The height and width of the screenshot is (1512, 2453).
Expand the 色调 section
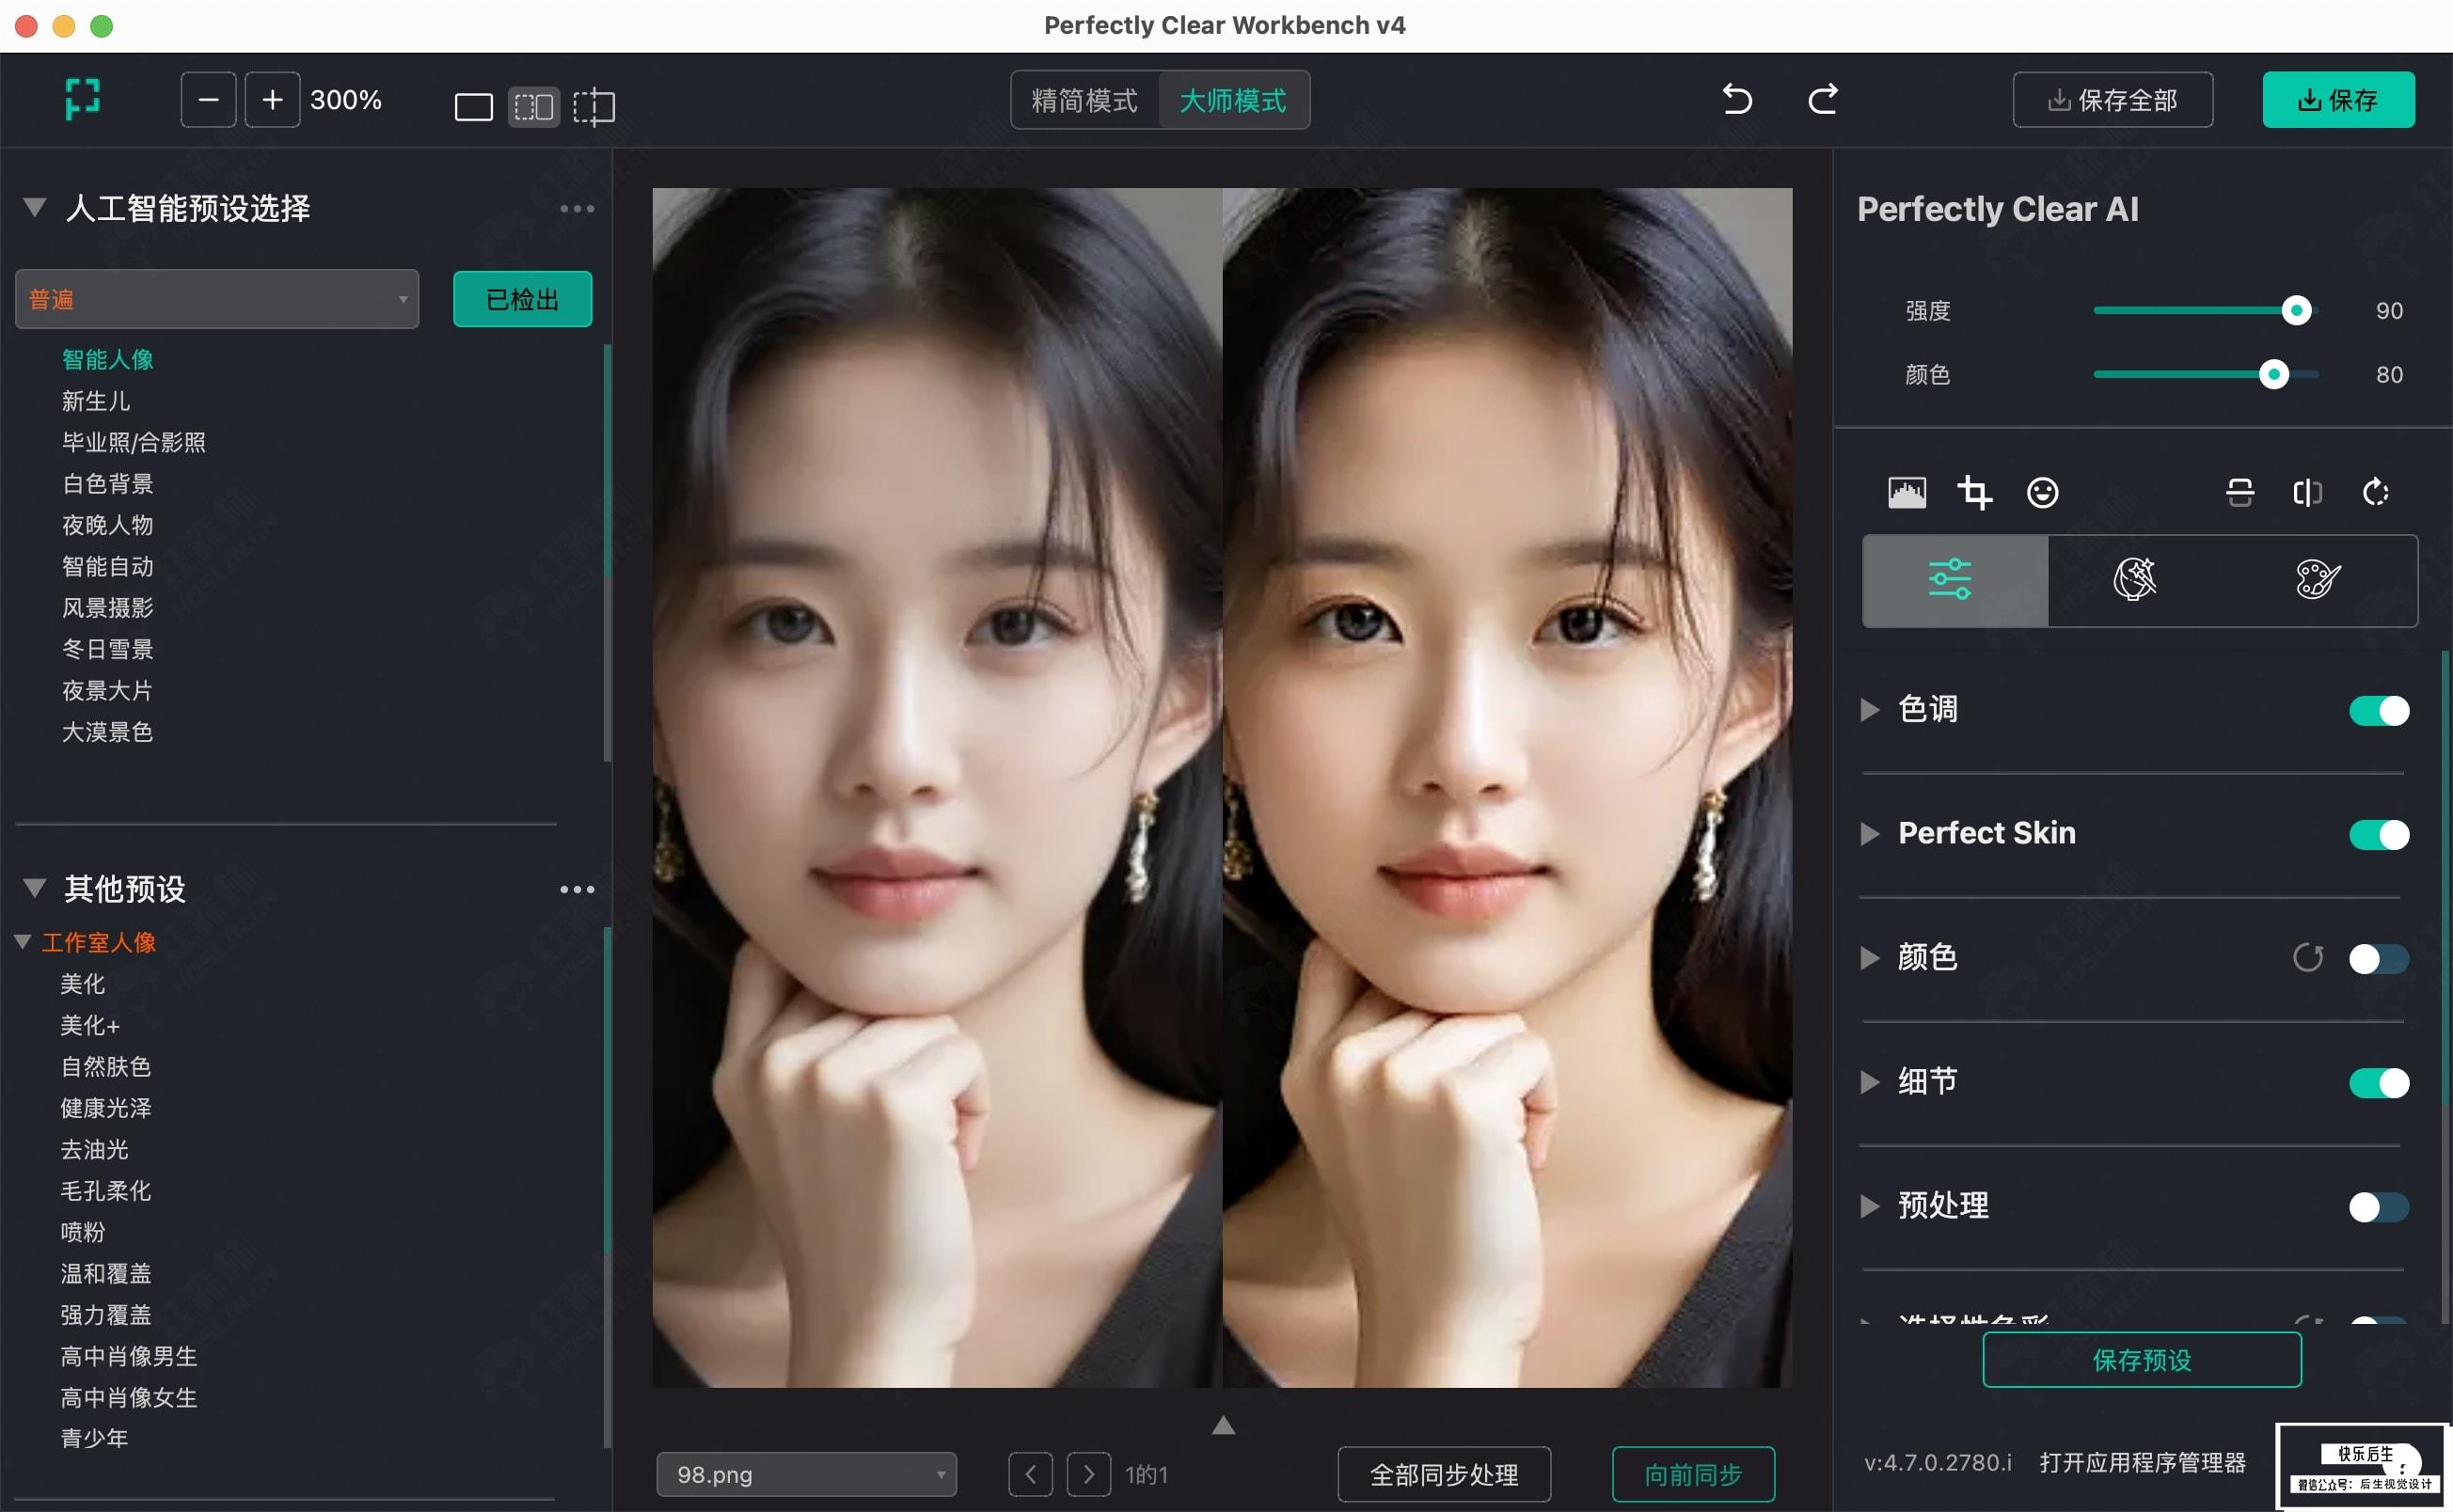pyautogui.click(x=1869, y=710)
